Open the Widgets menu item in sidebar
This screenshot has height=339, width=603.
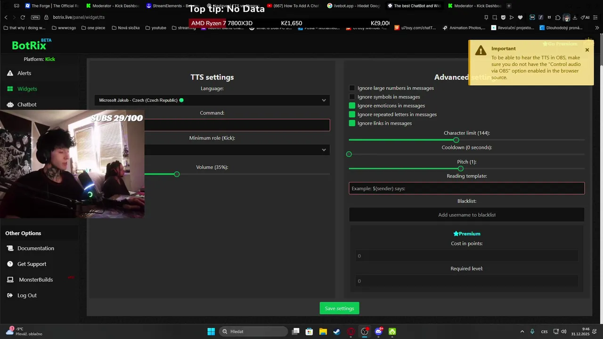tap(27, 89)
